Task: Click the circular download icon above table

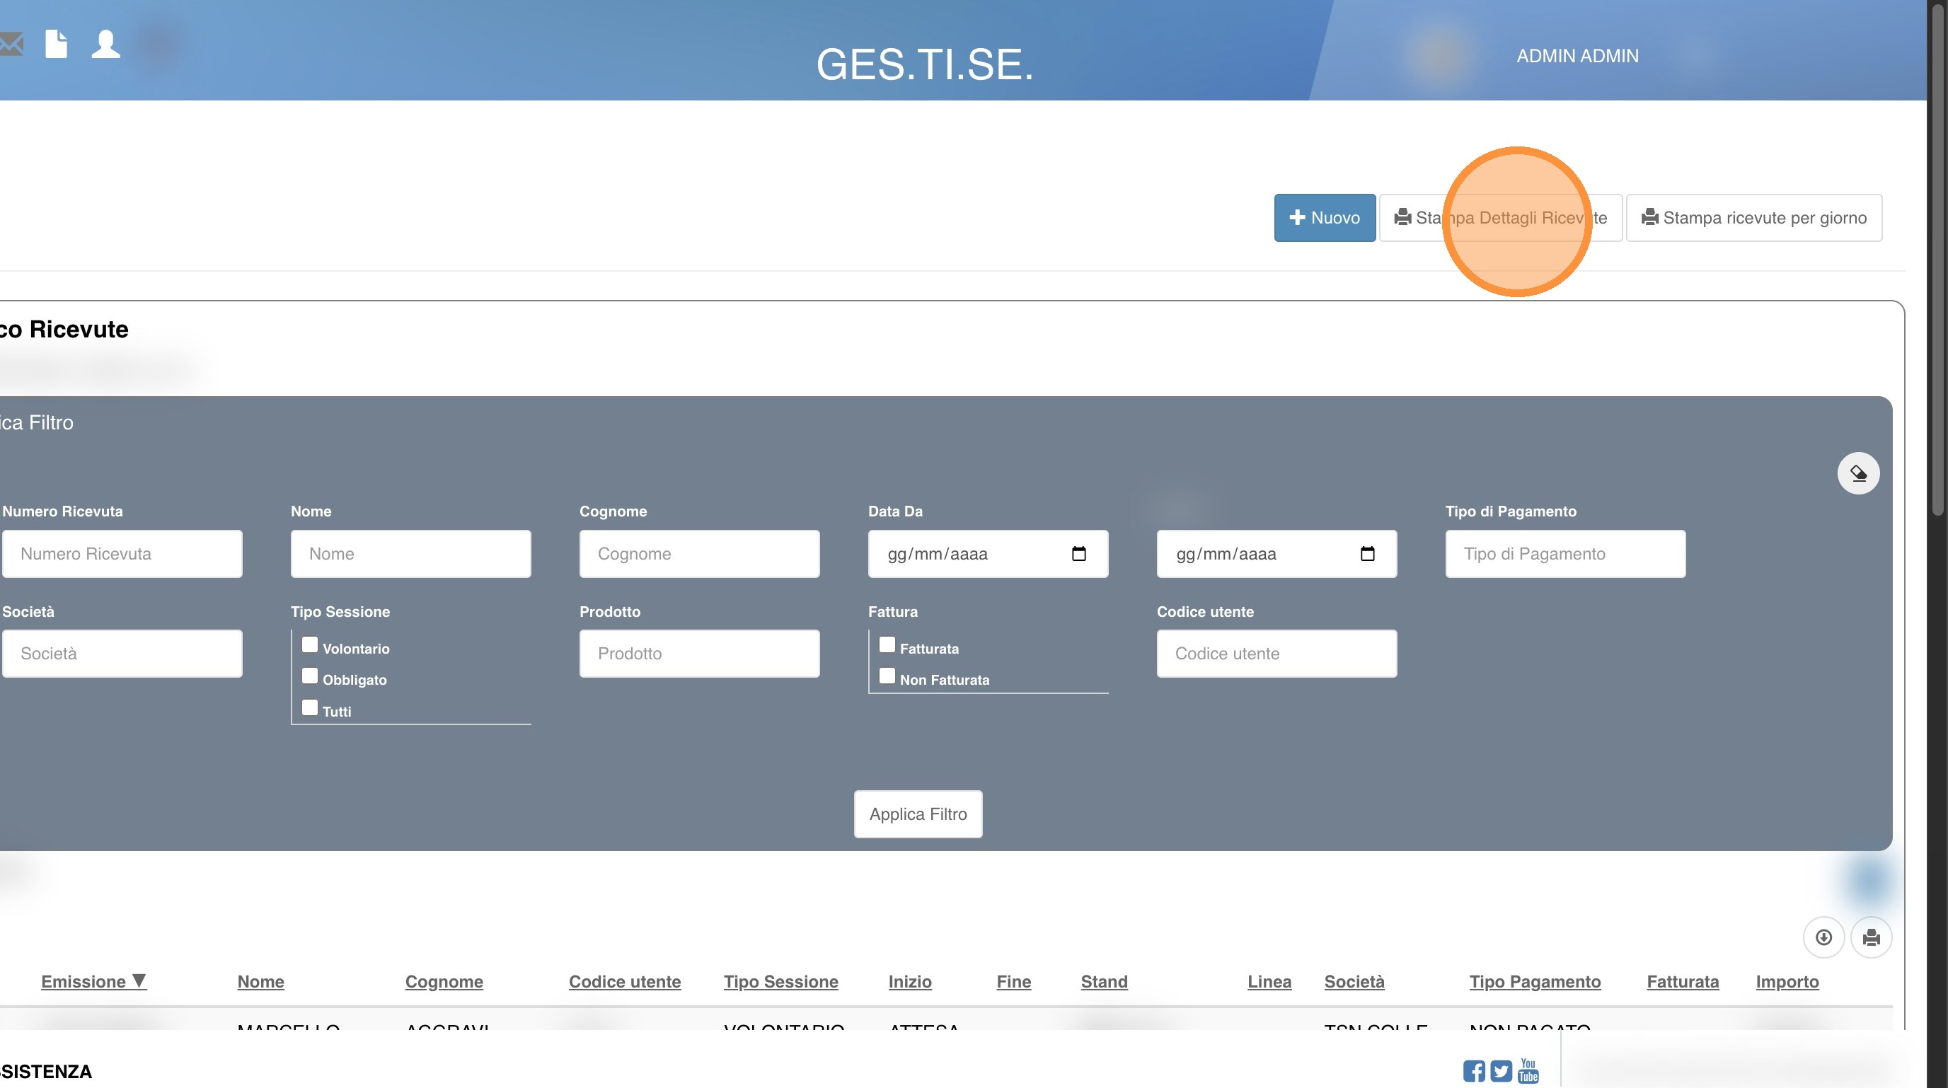Action: coord(1823,937)
